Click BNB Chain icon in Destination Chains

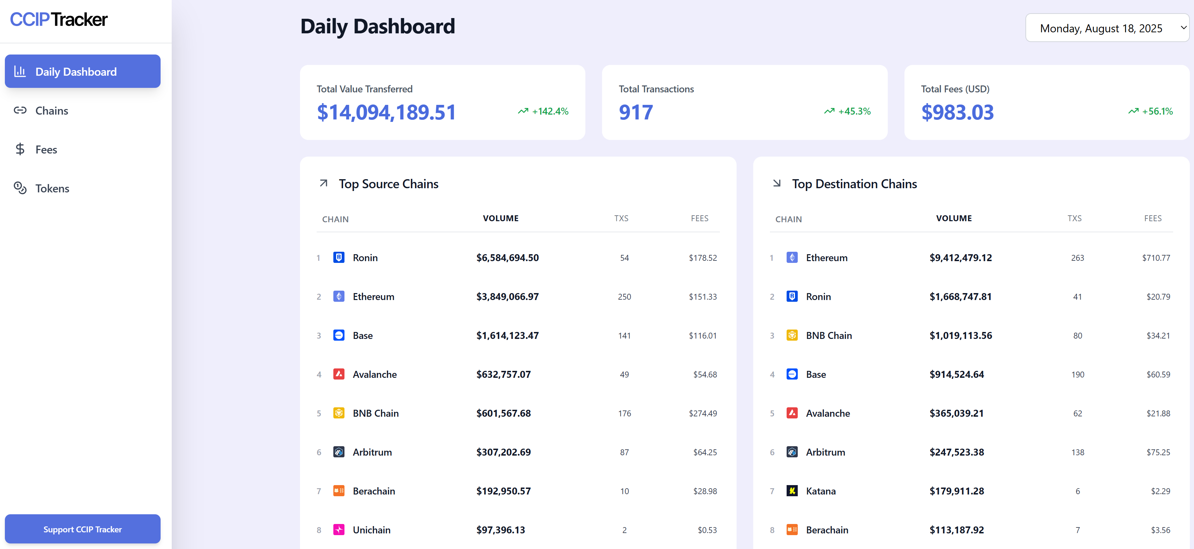792,335
